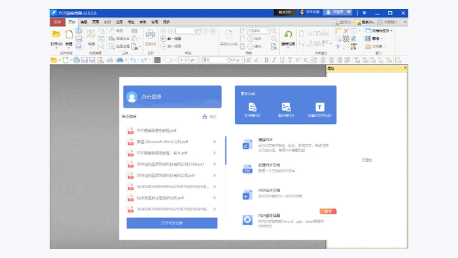Switch to the Watermark ribbon tab
This screenshot has width=458, height=258.
click(107, 22)
